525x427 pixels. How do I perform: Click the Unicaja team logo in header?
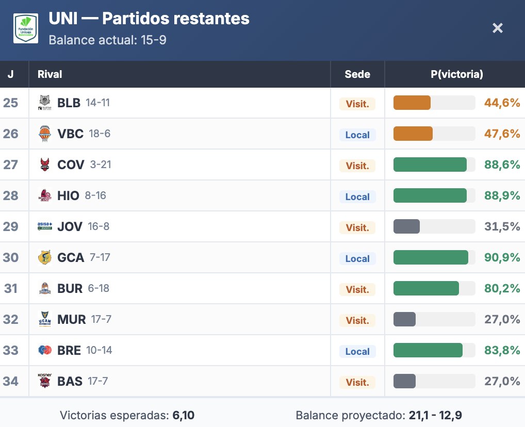click(26, 28)
